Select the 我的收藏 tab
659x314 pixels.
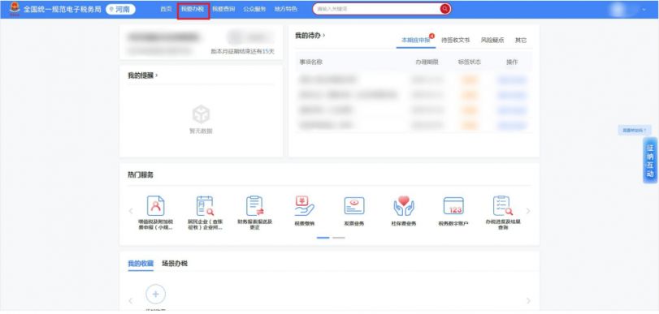141,264
